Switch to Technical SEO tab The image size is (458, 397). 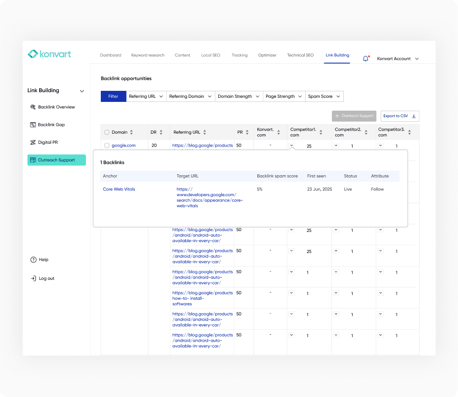[x=300, y=55]
